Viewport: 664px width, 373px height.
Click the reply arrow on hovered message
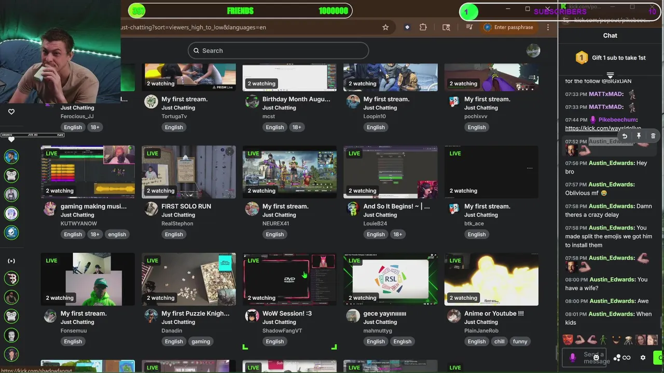pos(625,136)
